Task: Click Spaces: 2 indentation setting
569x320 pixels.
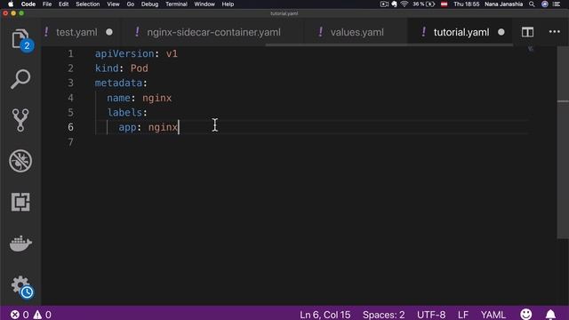Action: 383,315
